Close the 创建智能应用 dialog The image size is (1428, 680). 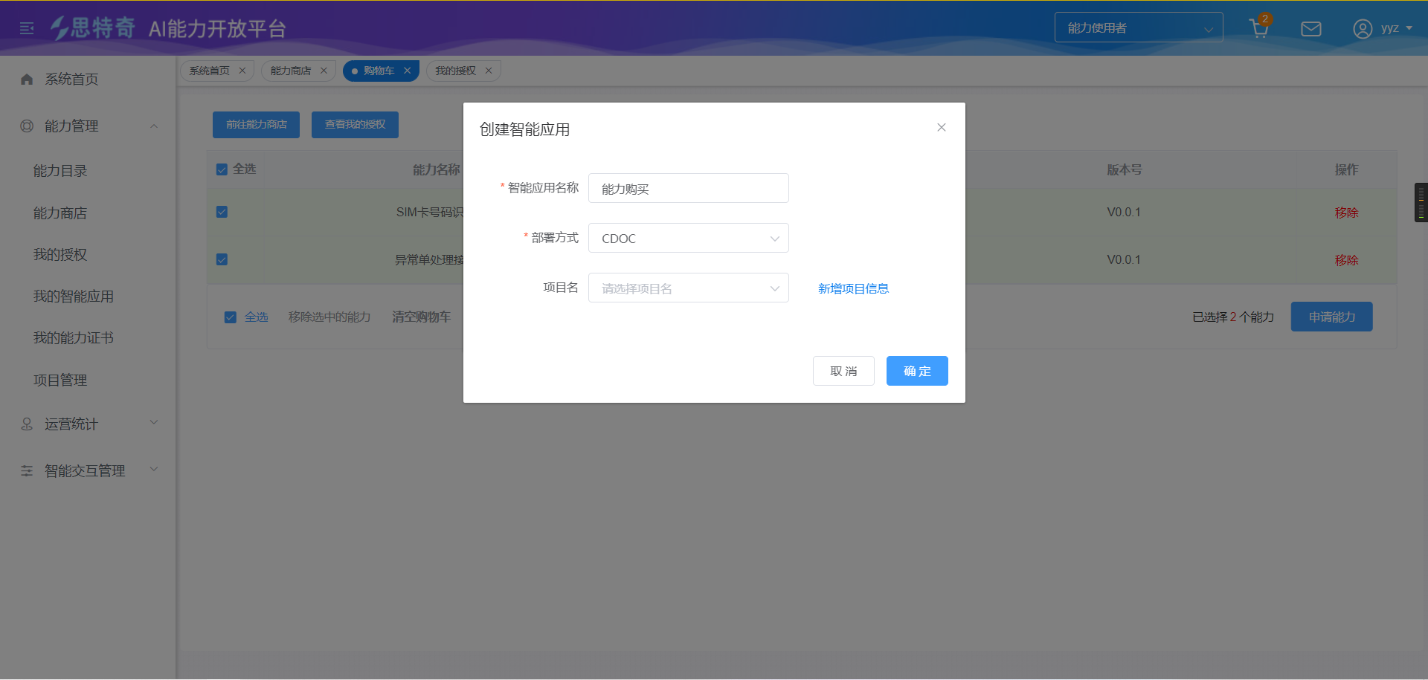(942, 127)
